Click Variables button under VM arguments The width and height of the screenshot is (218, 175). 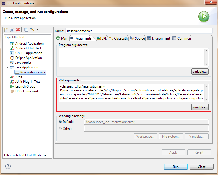[x=200, y=107]
